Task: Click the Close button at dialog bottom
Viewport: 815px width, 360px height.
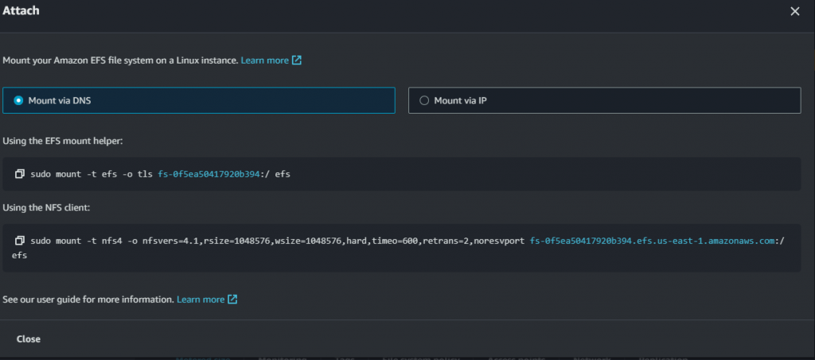Action: coord(29,339)
